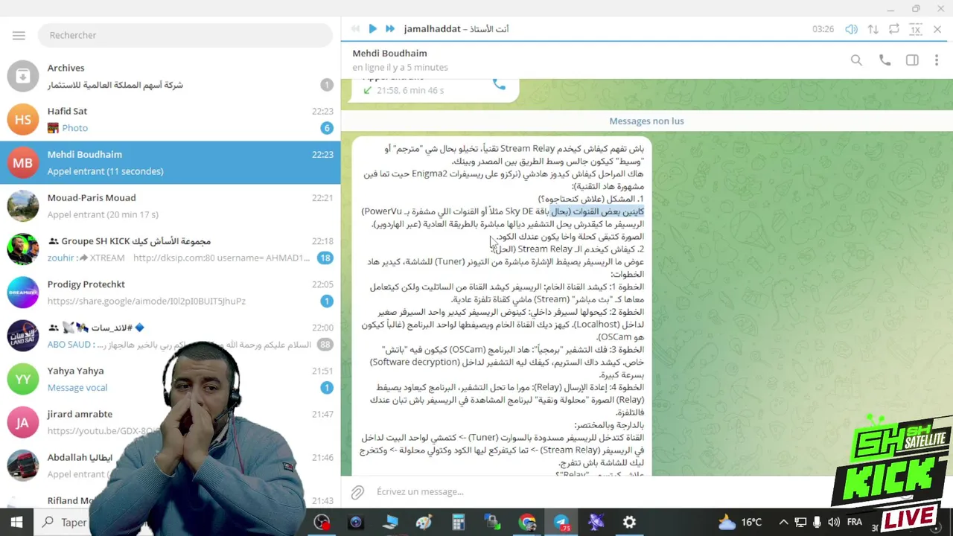Open Mouad-Paris Mouad conversation

170,205
